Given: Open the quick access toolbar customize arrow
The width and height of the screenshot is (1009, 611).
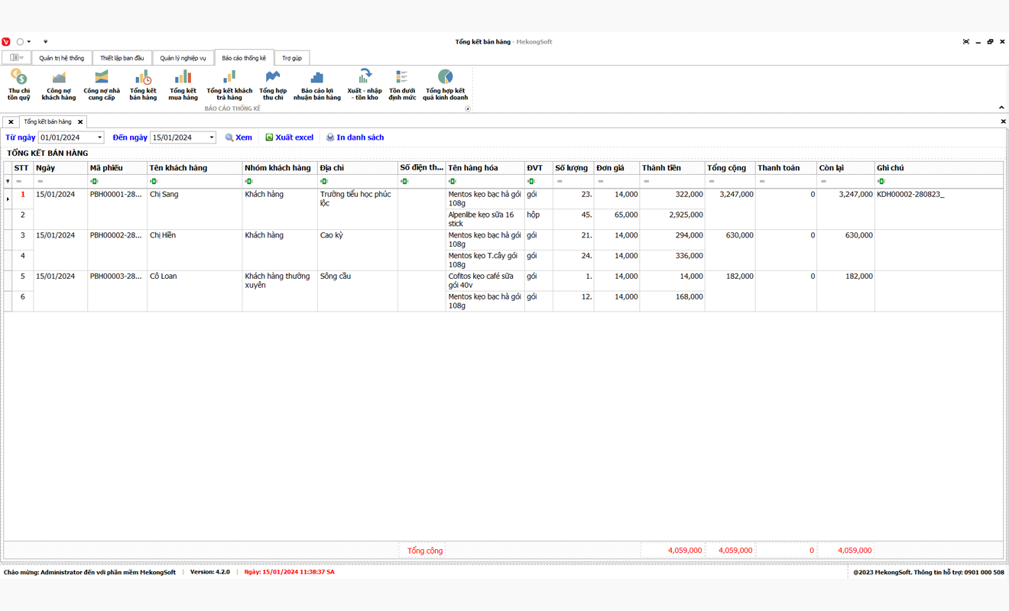Looking at the screenshot, I should [x=45, y=42].
